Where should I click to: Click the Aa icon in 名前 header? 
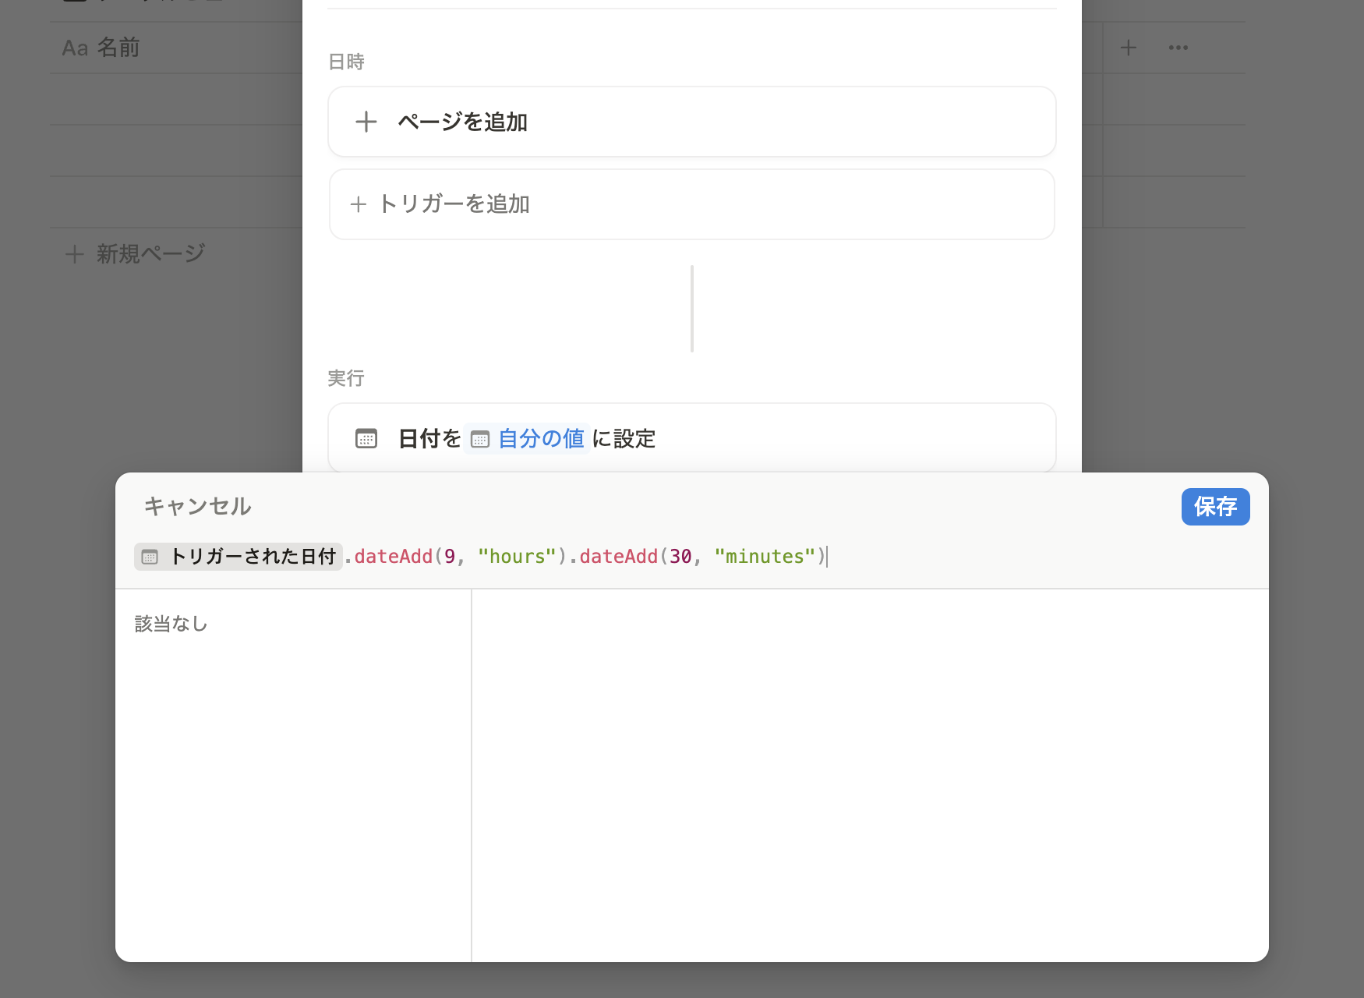75,48
